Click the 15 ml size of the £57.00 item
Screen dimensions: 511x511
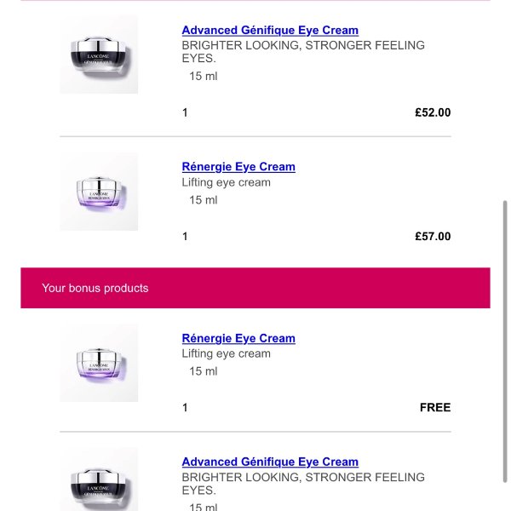tap(204, 200)
